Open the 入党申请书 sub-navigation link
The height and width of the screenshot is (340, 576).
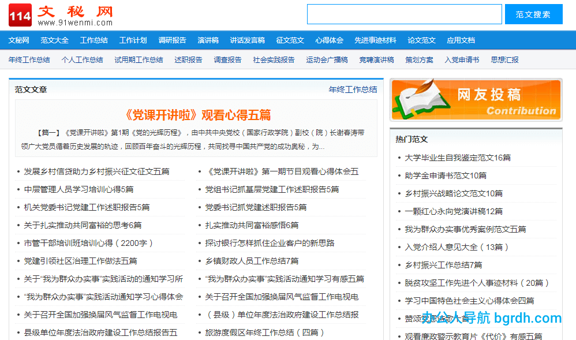[462, 60]
